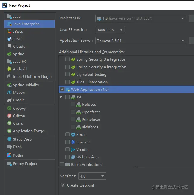Click the panel splitter grip handle
Screen dimensions: 194x195
pos(135,167)
